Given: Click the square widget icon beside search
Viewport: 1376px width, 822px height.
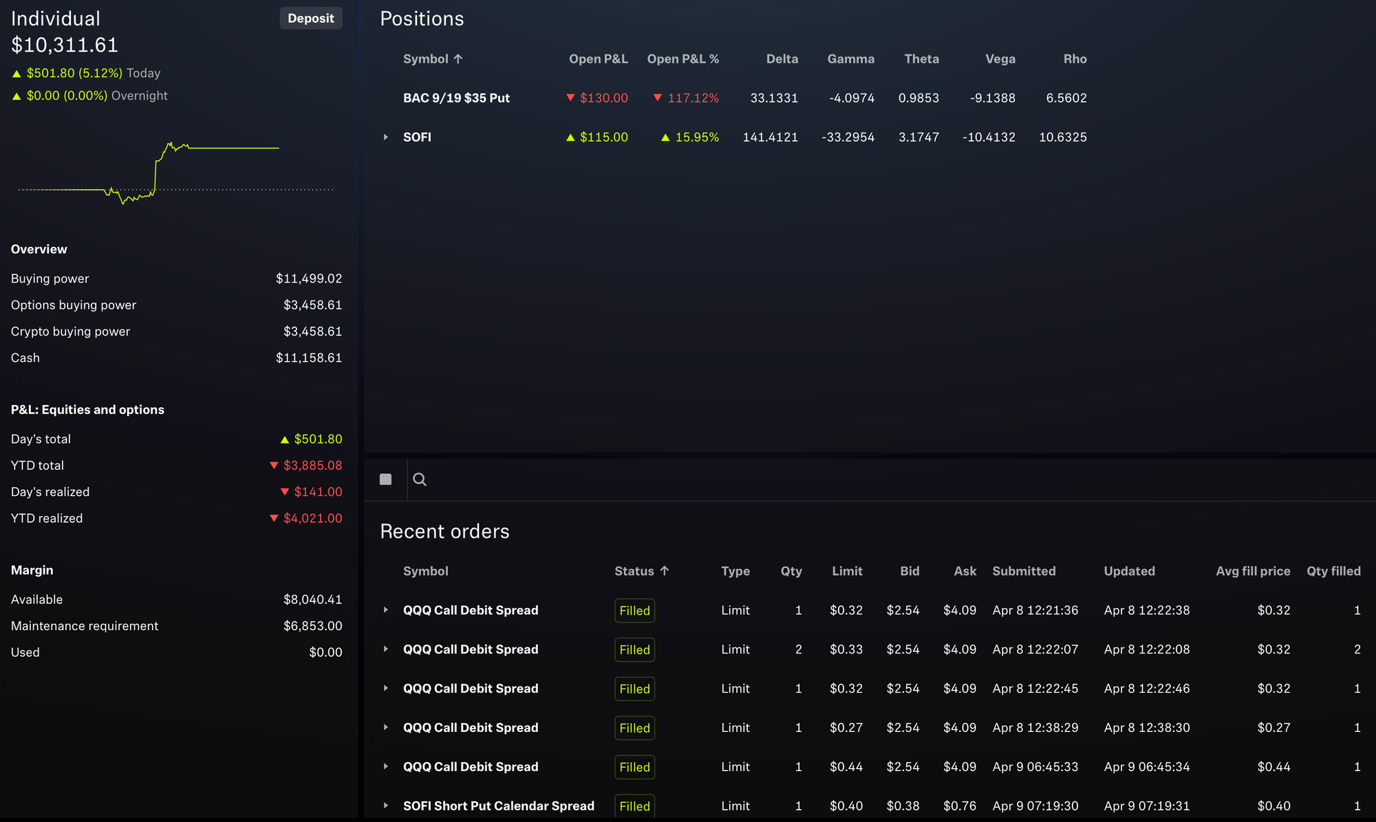Looking at the screenshot, I should pos(385,479).
